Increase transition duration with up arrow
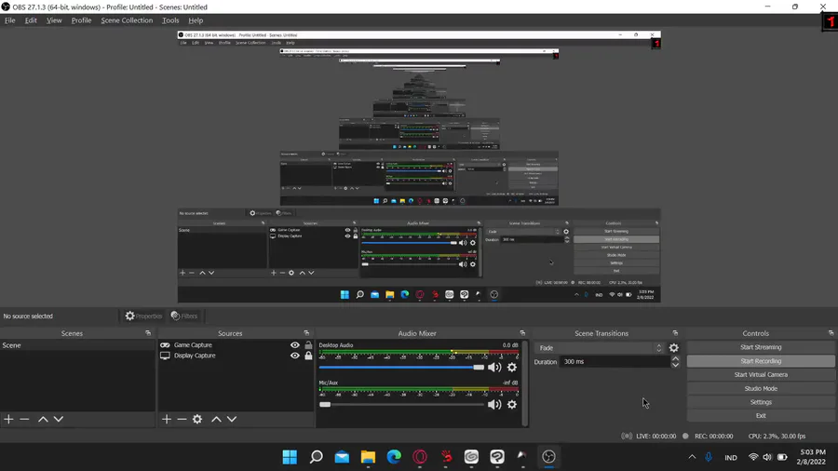This screenshot has height=471, width=838. click(675, 358)
